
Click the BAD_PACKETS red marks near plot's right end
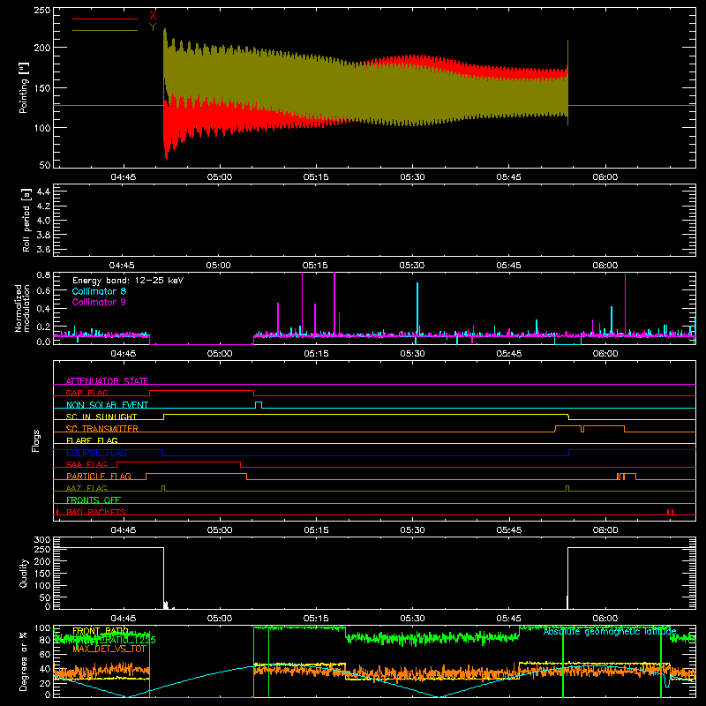click(670, 512)
